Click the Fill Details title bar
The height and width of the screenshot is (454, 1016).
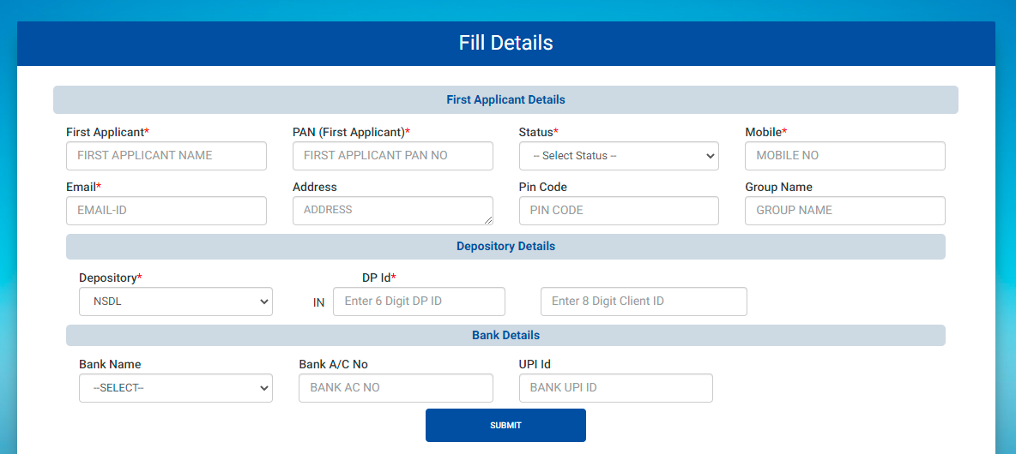click(505, 44)
